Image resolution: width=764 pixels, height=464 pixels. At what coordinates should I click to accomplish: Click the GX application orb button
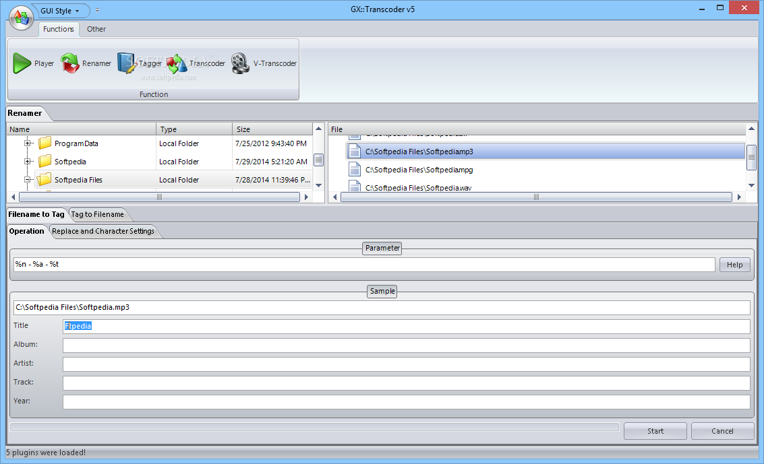pyautogui.click(x=21, y=18)
